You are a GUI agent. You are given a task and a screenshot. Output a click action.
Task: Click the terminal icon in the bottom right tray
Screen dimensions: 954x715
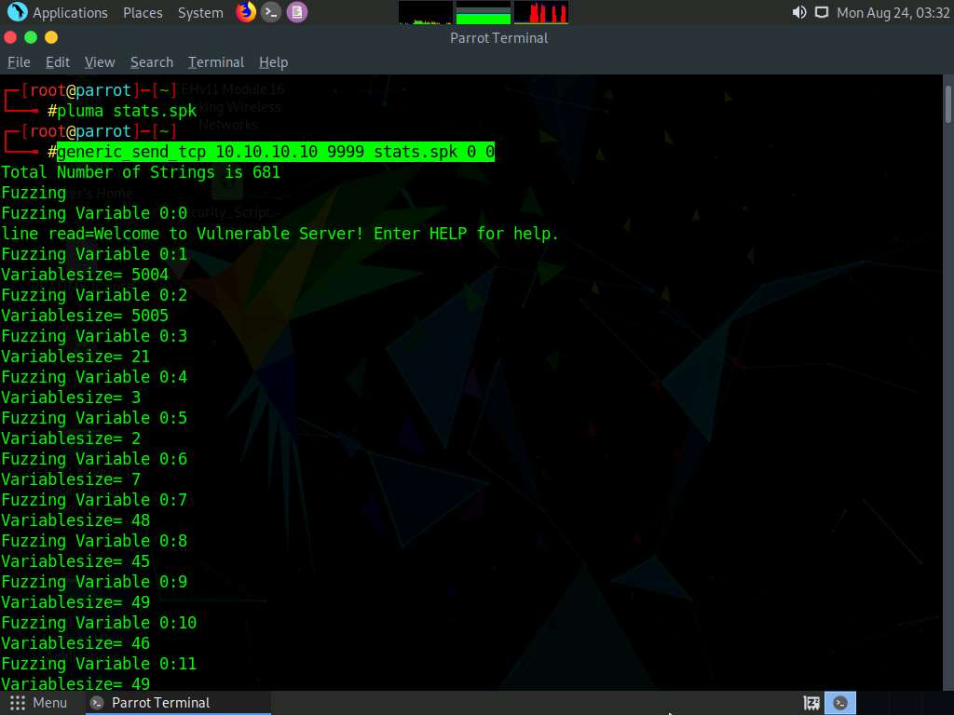click(x=840, y=703)
